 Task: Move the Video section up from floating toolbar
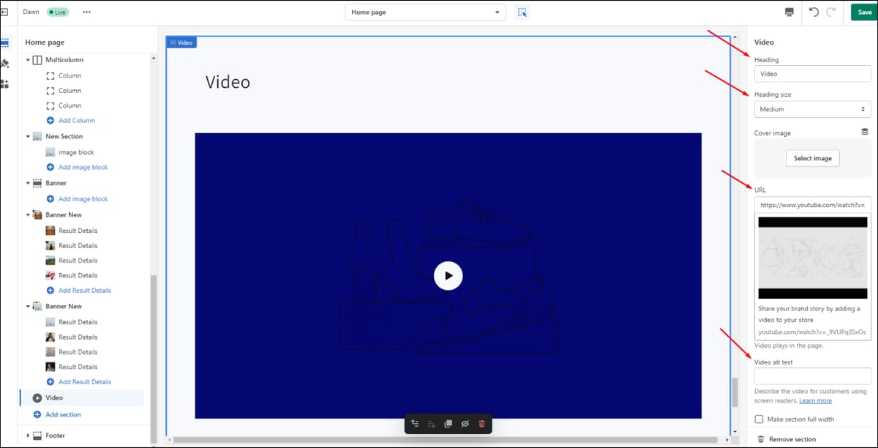pos(415,424)
